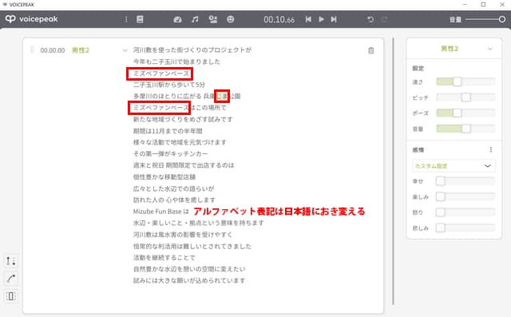Grab the block drag handle beside 00.00.00
Screen dimensions: 511x317
[x=32, y=50]
